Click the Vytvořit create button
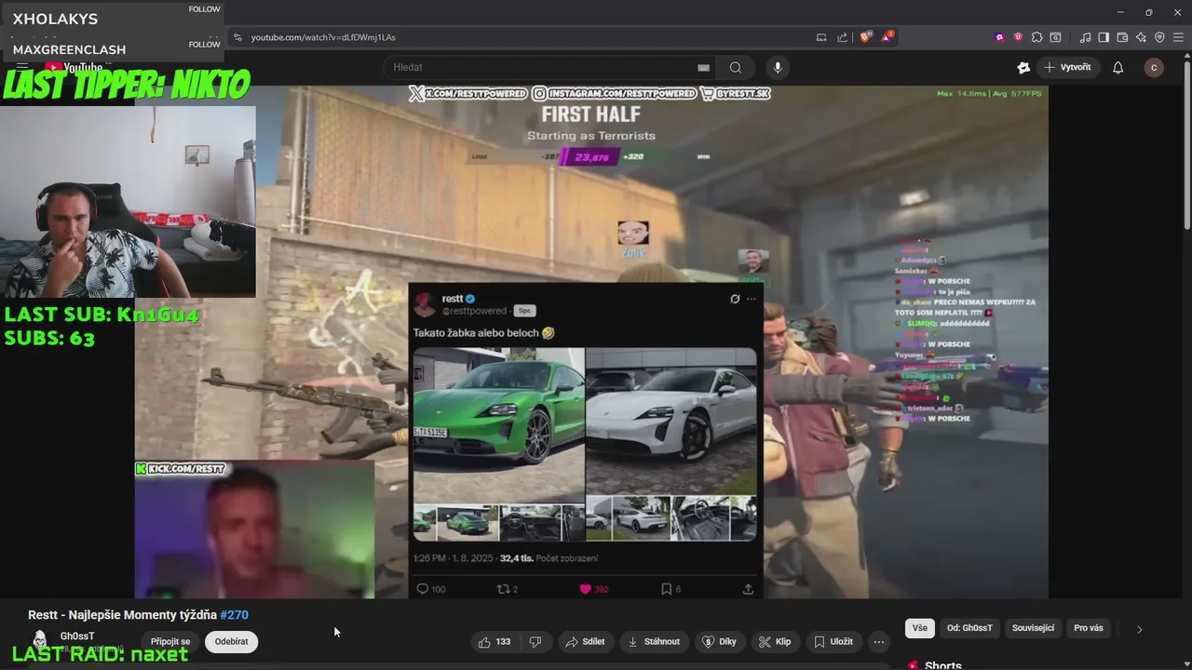This screenshot has height=670, width=1192. tap(1067, 67)
